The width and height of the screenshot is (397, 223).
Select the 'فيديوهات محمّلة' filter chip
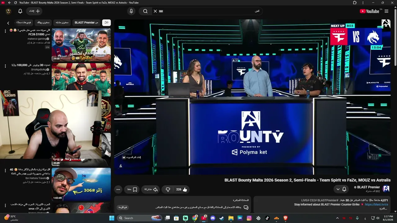coord(24,23)
